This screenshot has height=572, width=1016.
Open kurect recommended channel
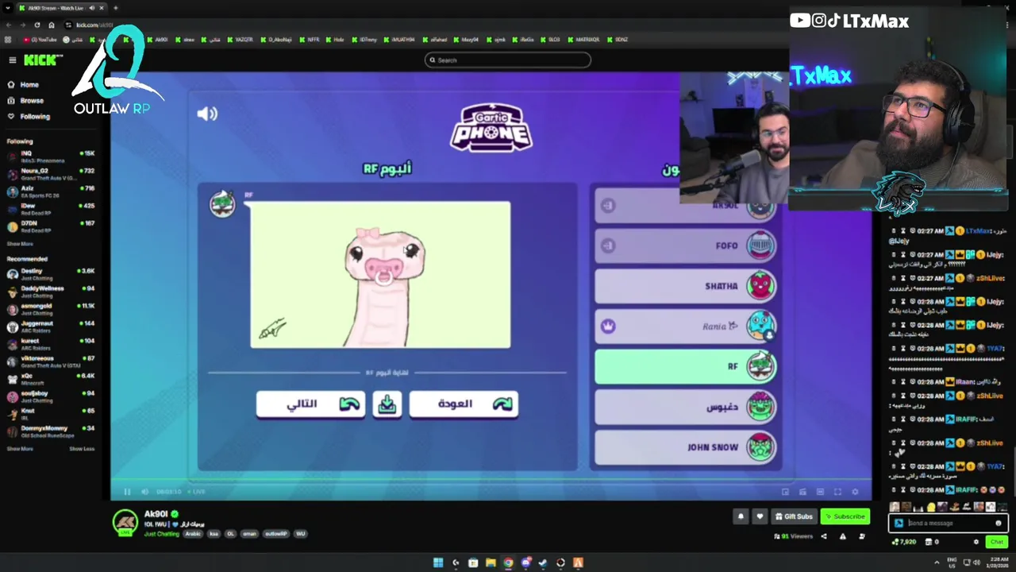(51, 343)
